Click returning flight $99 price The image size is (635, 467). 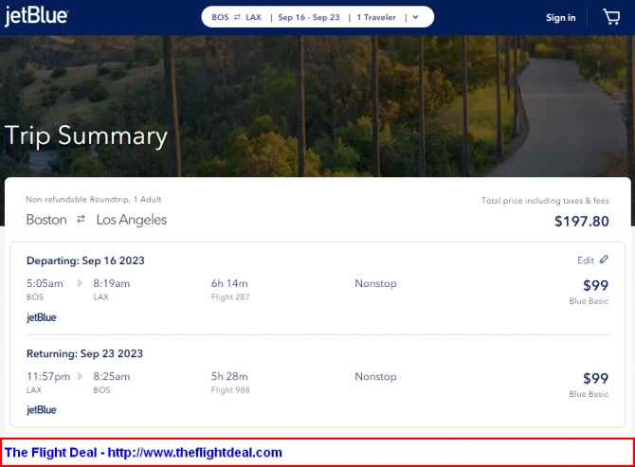point(596,378)
